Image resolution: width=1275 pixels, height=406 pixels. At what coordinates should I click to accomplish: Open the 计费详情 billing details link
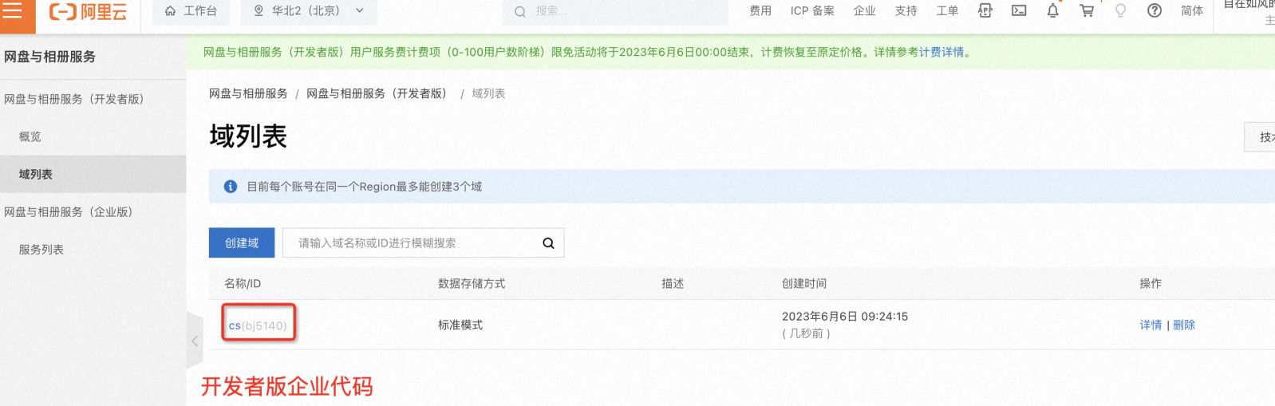click(941, 52)
